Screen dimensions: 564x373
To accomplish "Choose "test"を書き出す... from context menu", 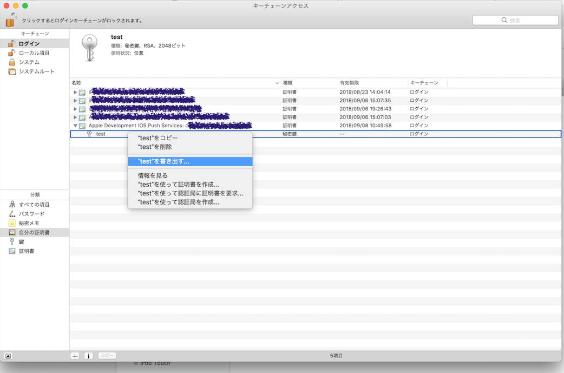I will point(163,161).
